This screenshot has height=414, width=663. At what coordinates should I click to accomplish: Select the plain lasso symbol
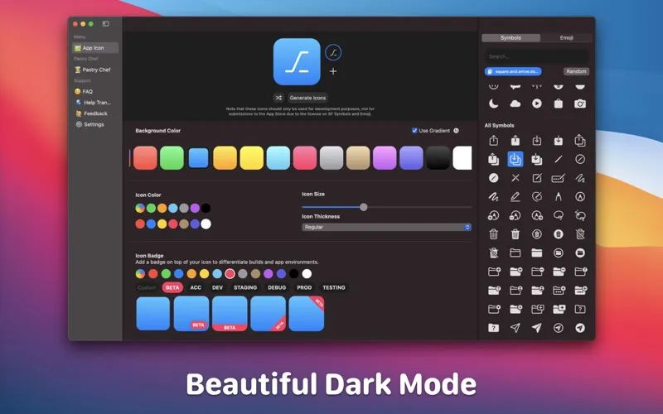[x=559, y=215]
